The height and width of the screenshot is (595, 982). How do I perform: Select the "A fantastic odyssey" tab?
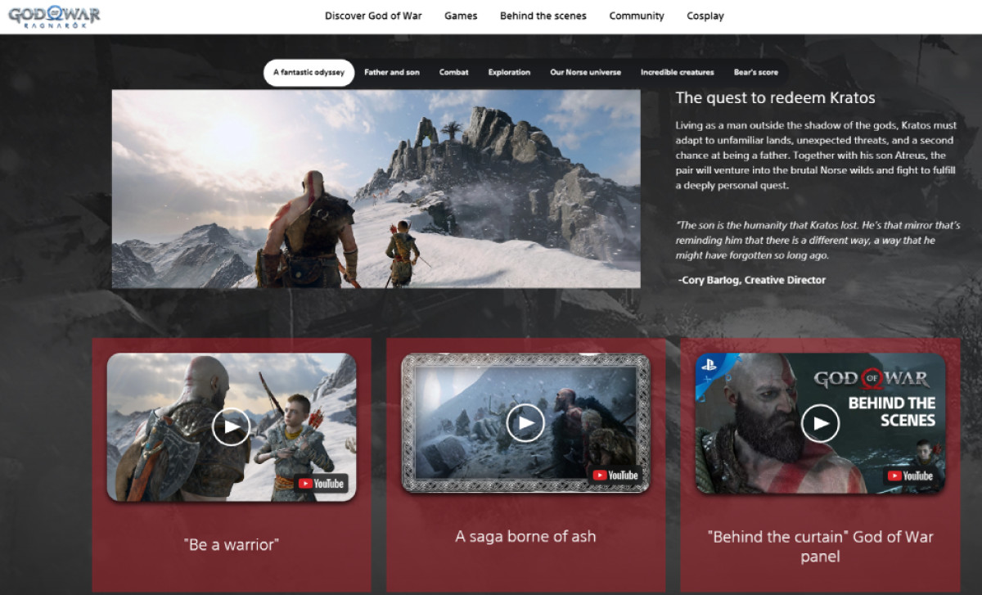coord(309,72)
